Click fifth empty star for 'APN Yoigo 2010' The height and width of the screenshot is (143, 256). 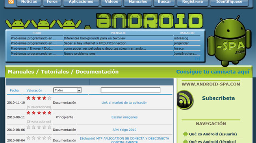(50, 127)
